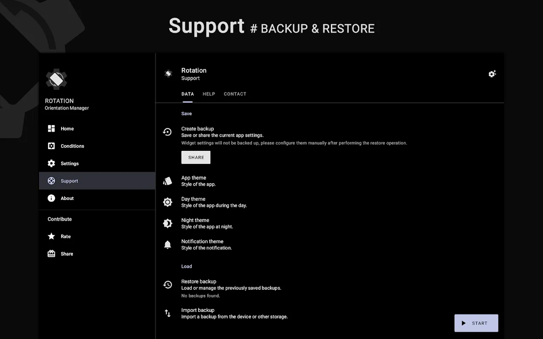Switch to the DATA tab
The height and width of the screenshot is (339, 543).
point(188,94)
